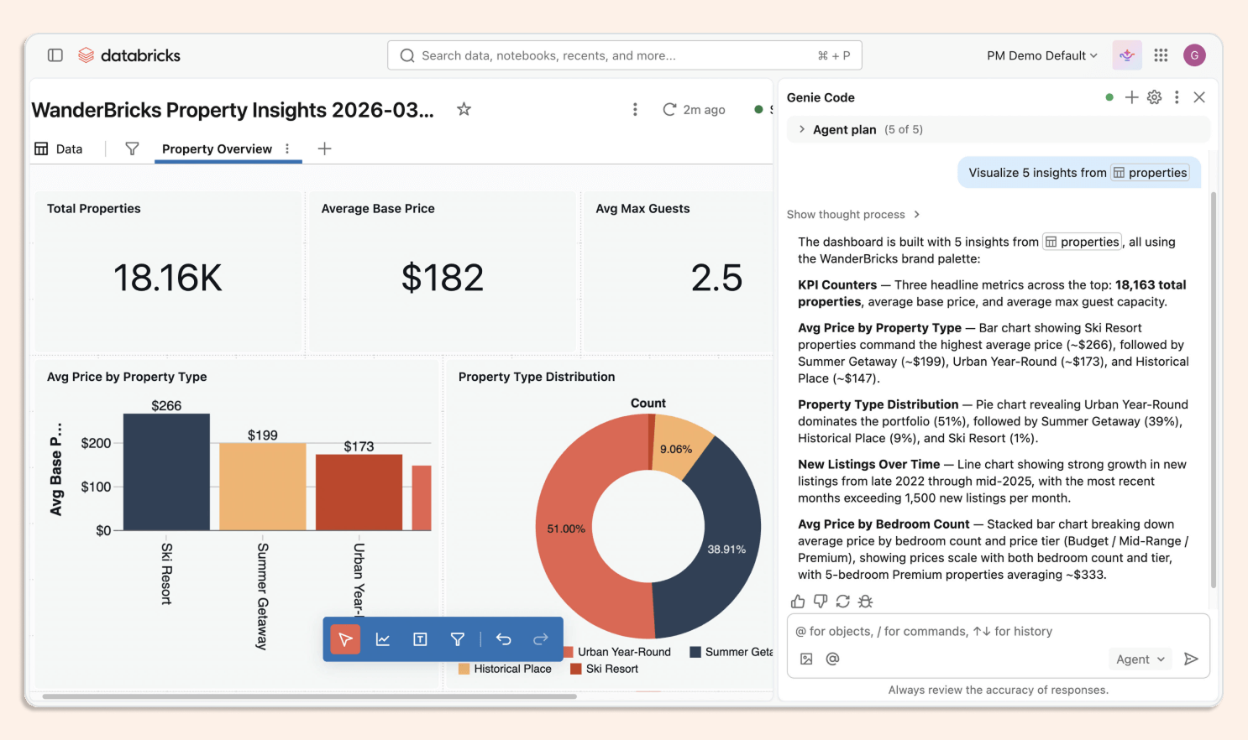This screenshot has width=1248, height=740.
Task: Click the Property Type Distribution chart title
Action: coord(537,377)
